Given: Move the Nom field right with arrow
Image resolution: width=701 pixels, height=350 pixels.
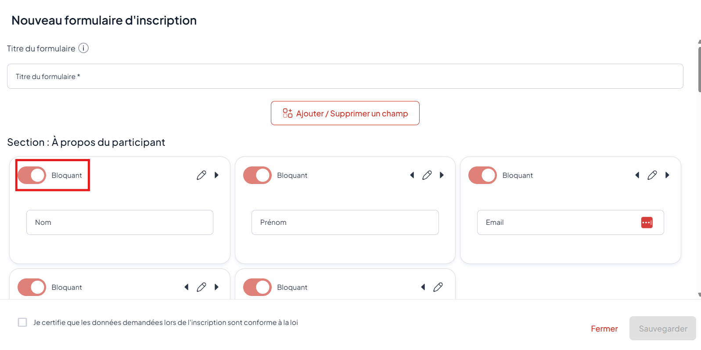Looking at the screenshot, I should click(x=216, y=175).
